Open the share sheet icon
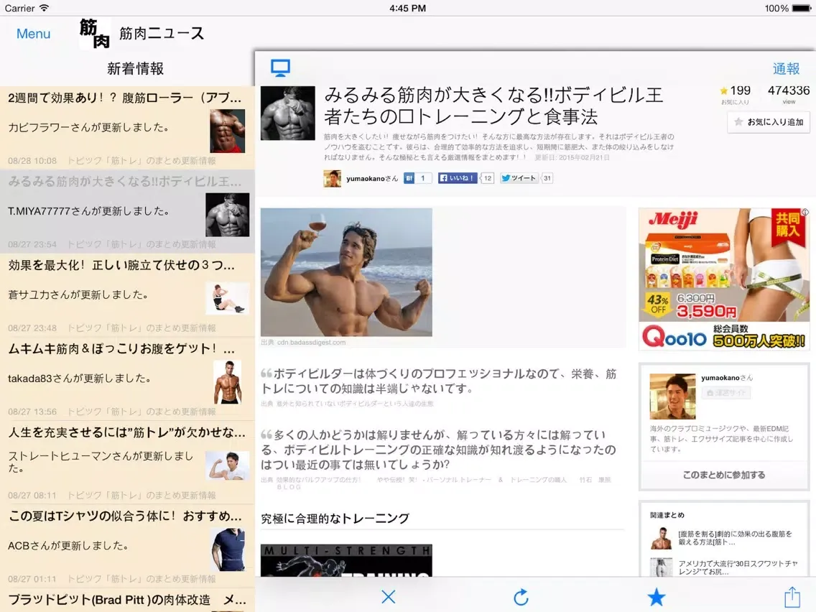The width and height of the screenshot is (816, 612). [792, 596]
